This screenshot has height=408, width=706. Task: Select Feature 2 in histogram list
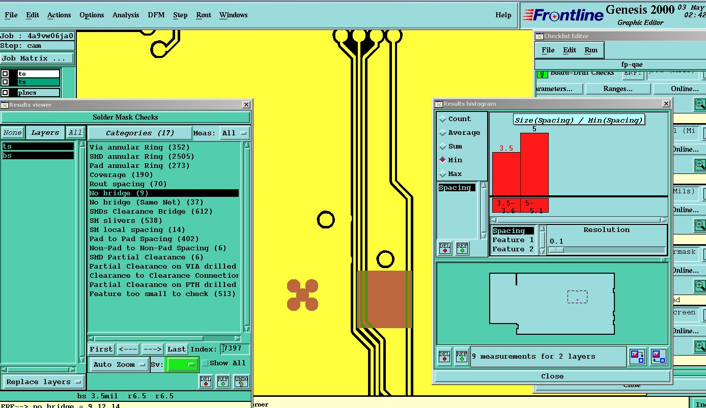(x=513, y=249)
